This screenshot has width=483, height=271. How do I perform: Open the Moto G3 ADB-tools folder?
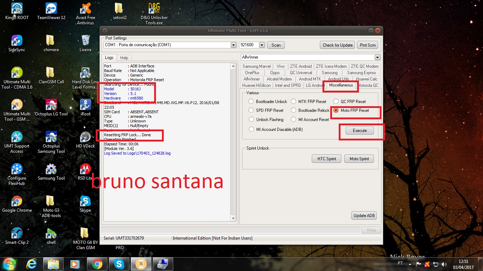point(51,206)
